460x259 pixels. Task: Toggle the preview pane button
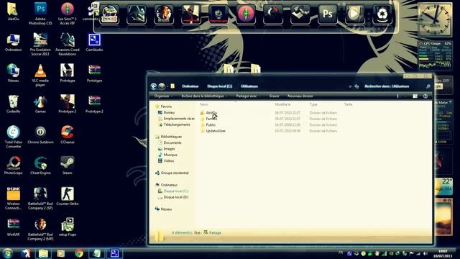pyautogui.click(x=415, y=96)
